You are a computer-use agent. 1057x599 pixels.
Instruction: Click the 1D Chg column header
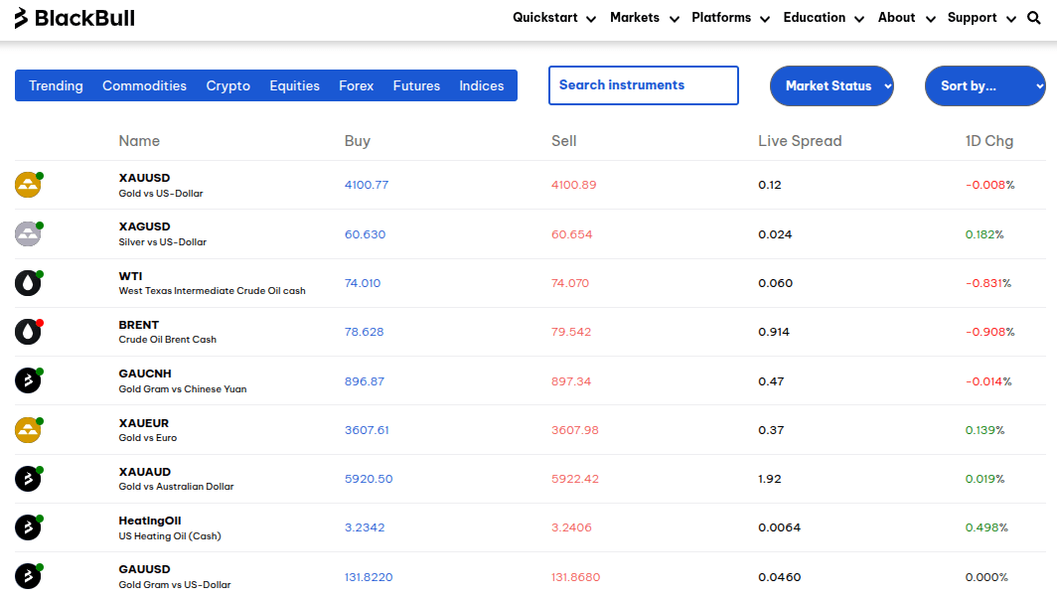988,141
